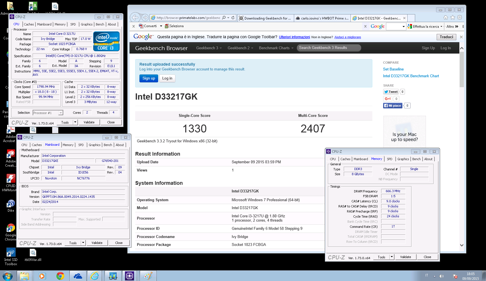Open Windows Start menu orb
Viewport: 486px width, 281px height.
pos(8,276)
